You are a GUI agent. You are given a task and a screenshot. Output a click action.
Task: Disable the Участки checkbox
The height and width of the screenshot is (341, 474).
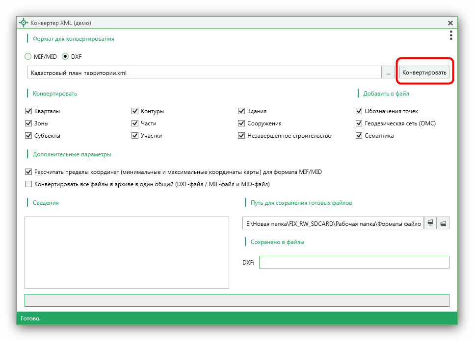tap(135, 136)
